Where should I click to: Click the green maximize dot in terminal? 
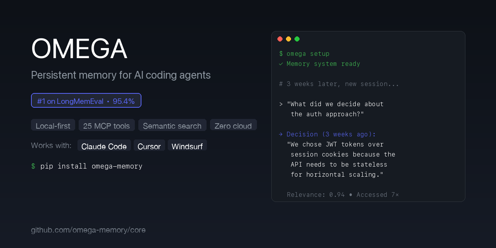[297, 39]
